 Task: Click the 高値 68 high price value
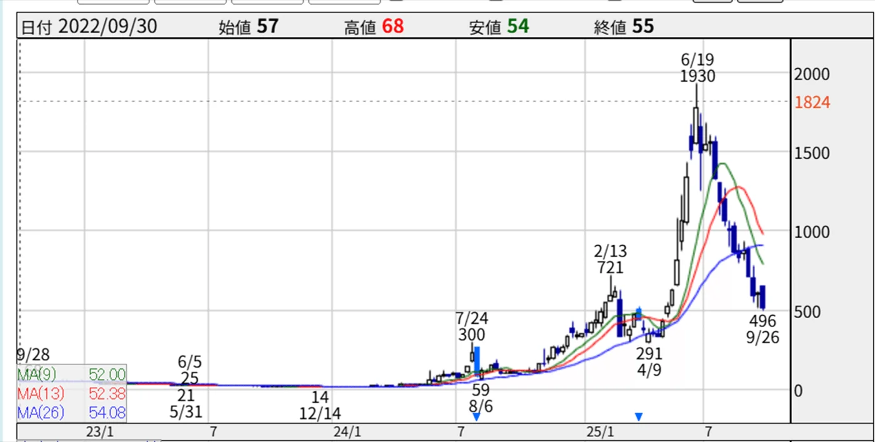coord(374,27)
